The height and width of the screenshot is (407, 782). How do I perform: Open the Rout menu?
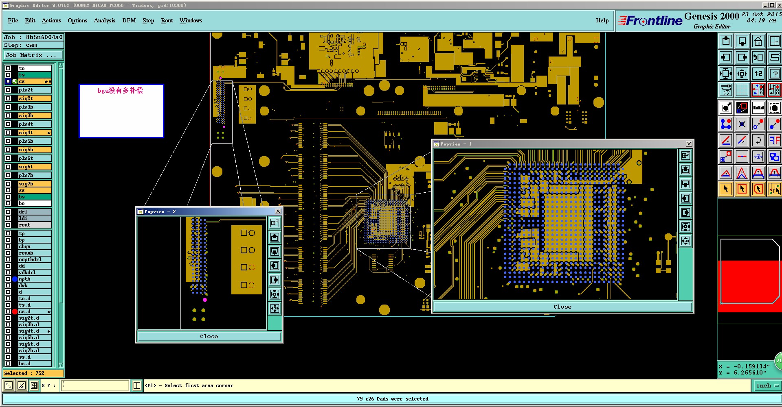tap(167, 20)
